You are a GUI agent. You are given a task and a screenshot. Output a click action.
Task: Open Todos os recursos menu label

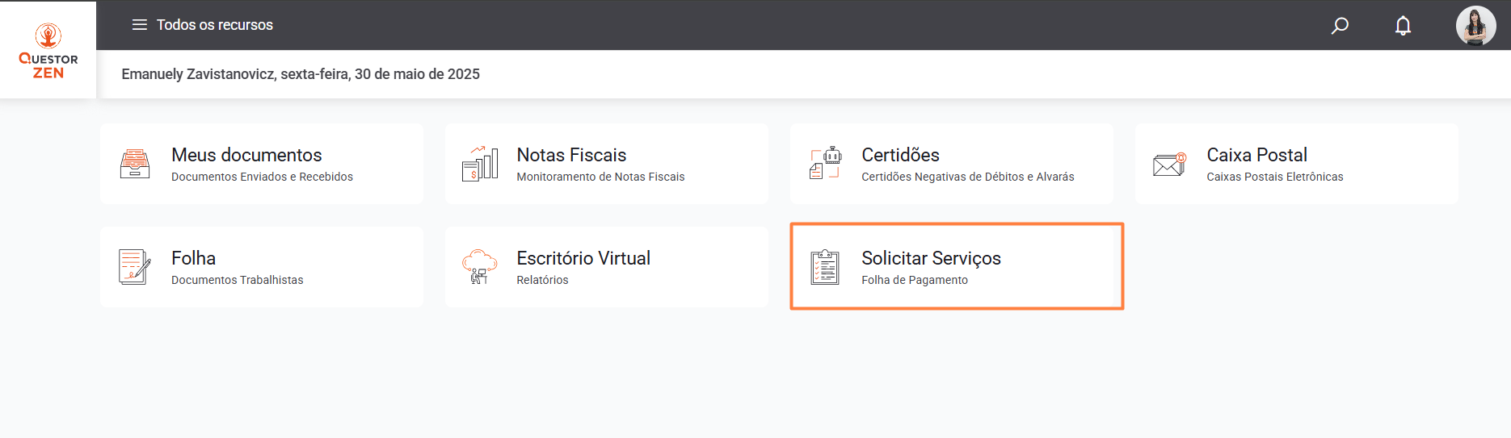point(215,25)
